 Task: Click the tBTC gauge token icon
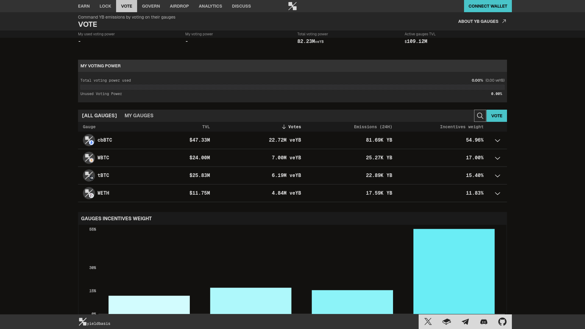[x=89, y=175]
